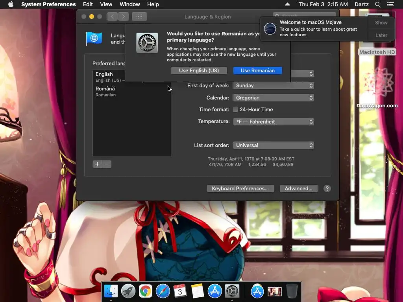Viewport: 403px width, 302px height.
Task: Click Later on Mojave notification
Action: tap(381, 35)
